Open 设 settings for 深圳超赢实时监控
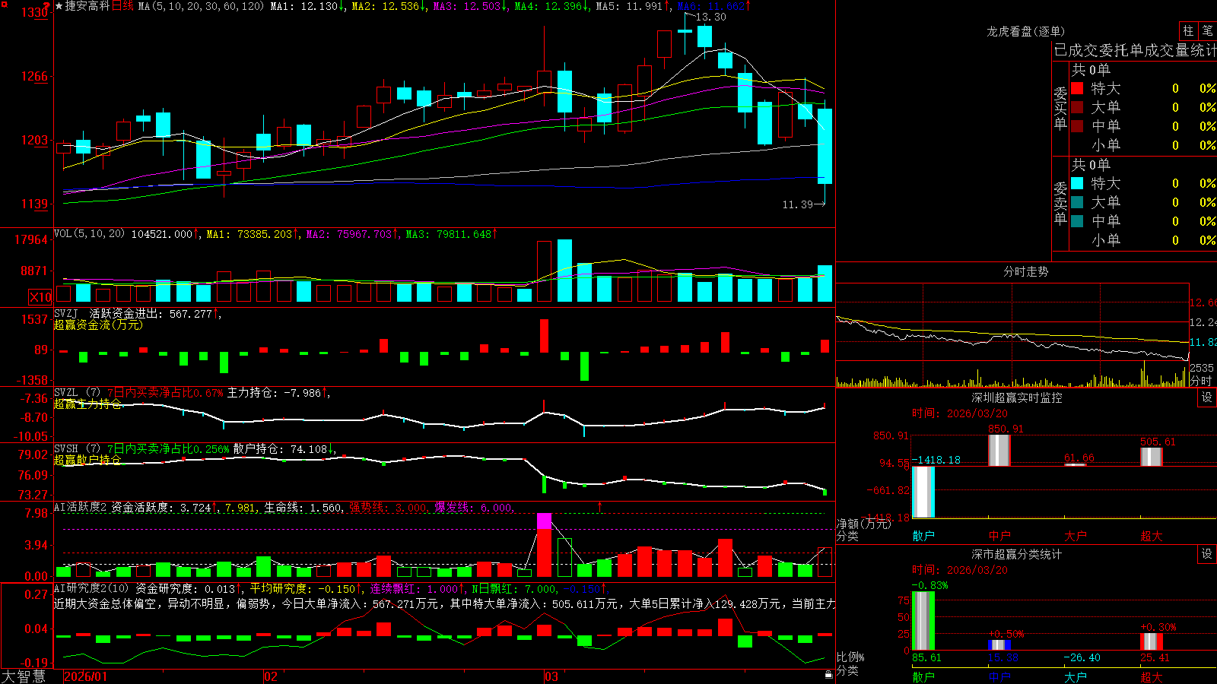1217x684 pixels. click(x=1207, y=397)
